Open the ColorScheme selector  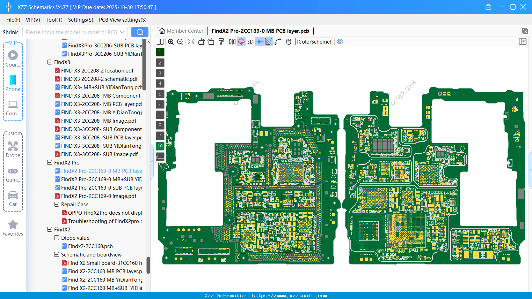pos(314,42)
